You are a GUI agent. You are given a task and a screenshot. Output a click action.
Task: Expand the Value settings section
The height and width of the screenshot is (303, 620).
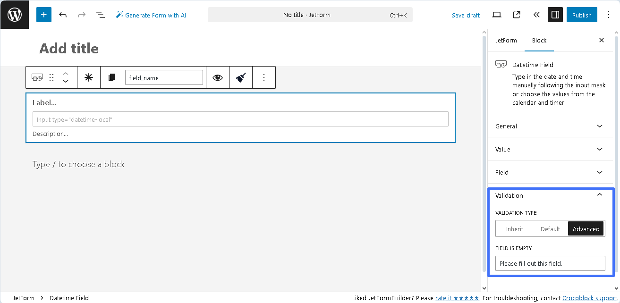click(550, 149)
